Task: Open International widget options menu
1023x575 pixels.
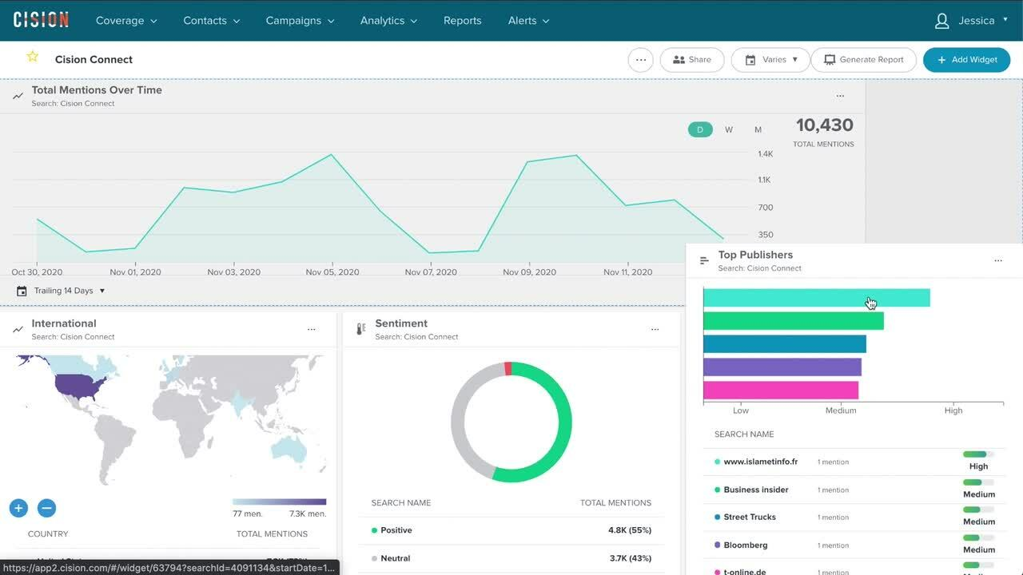Action: 312,329
